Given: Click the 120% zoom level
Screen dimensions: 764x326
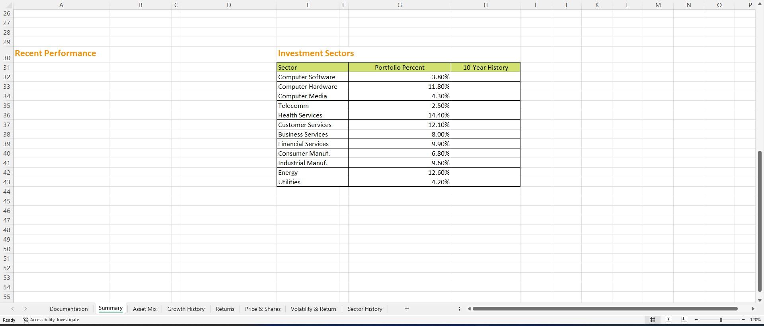Looking at the screenshot, I should (x=755, y=320).
